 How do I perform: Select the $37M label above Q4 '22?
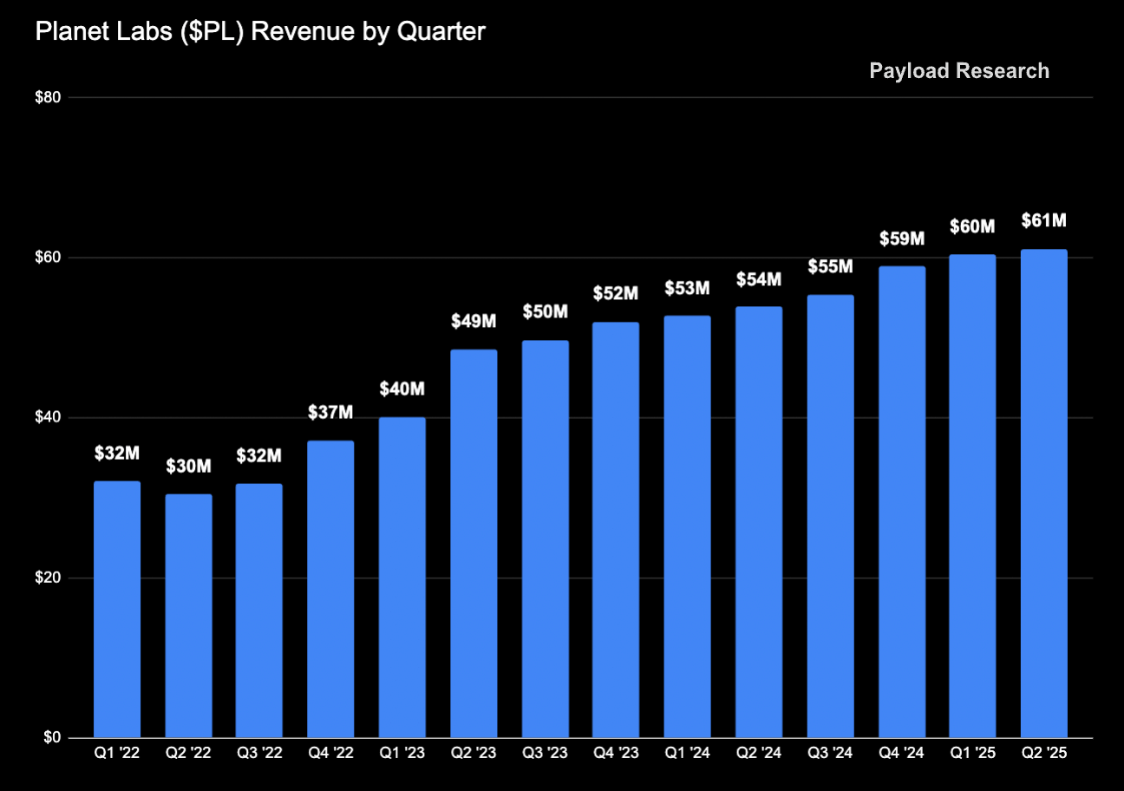pyautogui.click(x=330, y=413)
